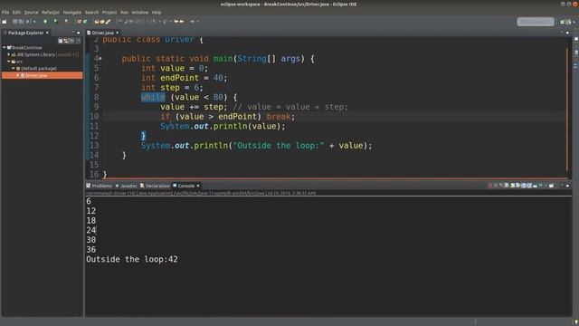Collapse All in Package Explorer toolbar
579x326 pixels.
click(x=61, y=41)
